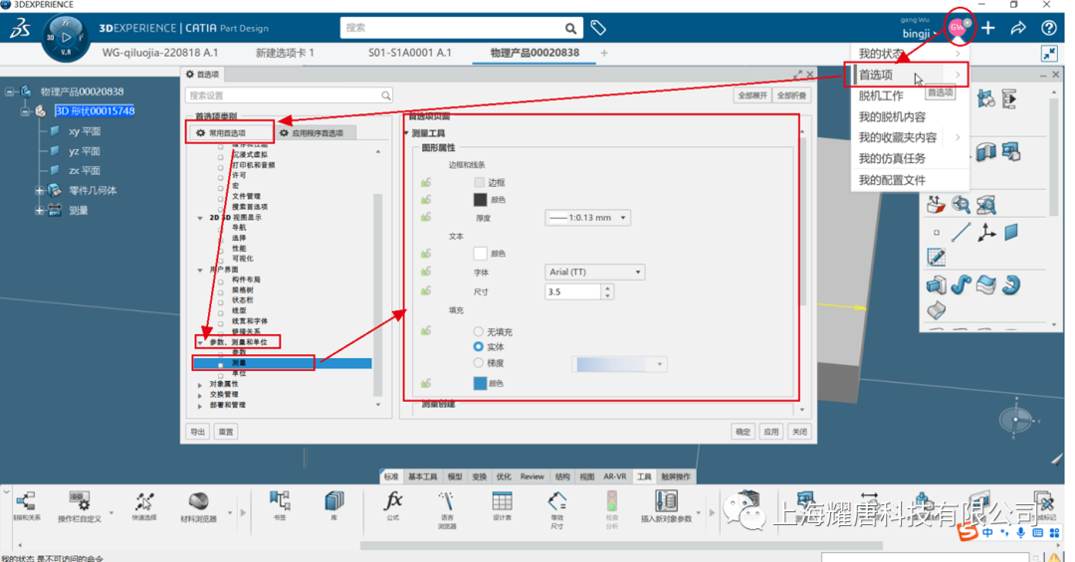Image resolution: width=1075 pixels, height=562 pixels.
Task: Click the search magnifier in the top bar
Action: (570, 28)
